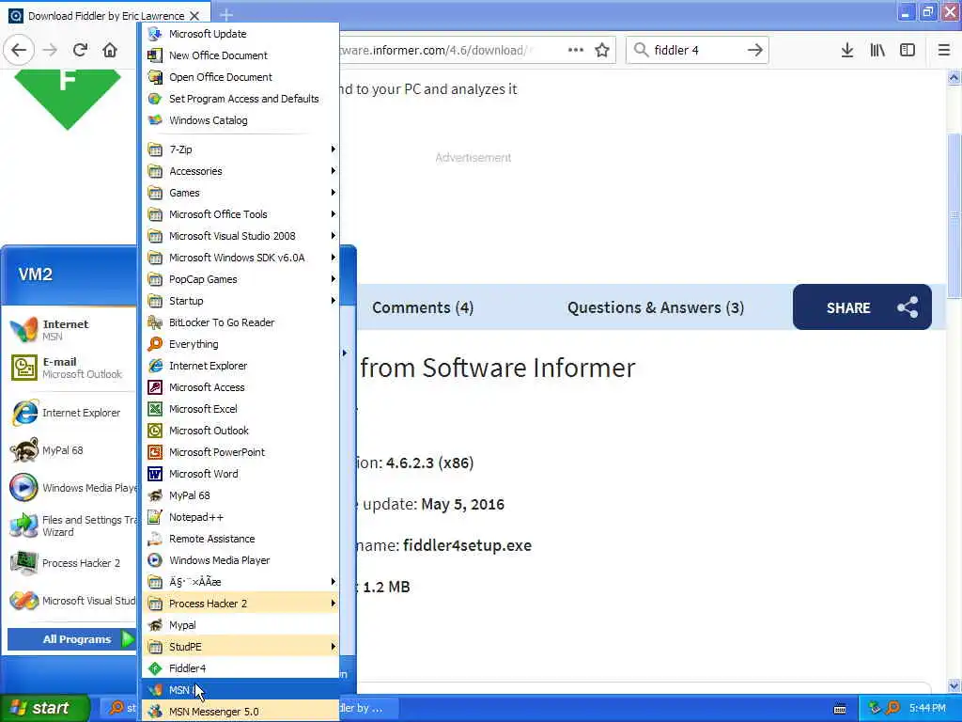Click the fiddler 4 search box
This screenshot has width=962, height=722.
click(x=696, y=50)
